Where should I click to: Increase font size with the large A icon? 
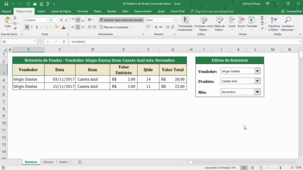(x=62, y=20)
